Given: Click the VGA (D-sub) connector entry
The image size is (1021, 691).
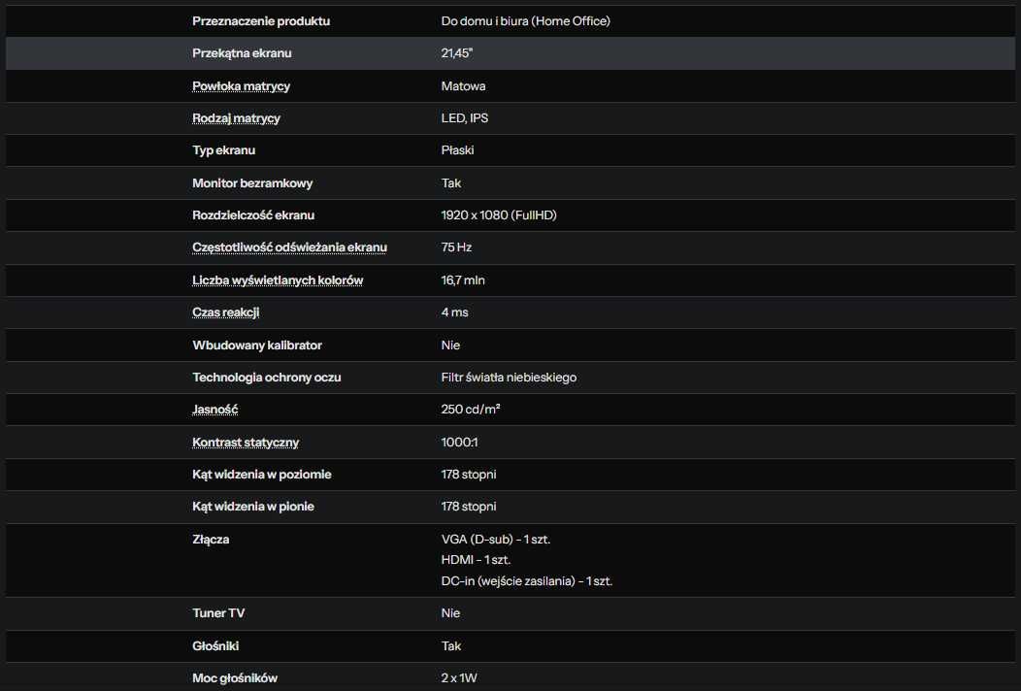Looking at the screenshot, I should coord(496,540).
